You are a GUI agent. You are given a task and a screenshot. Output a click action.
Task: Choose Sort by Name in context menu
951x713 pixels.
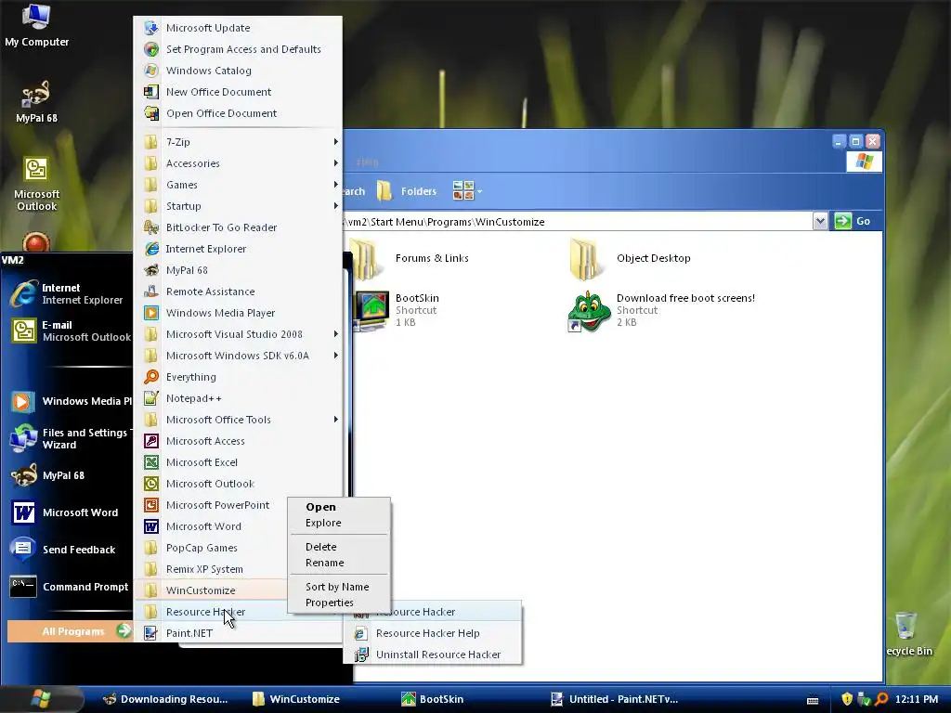pos(339,587)
